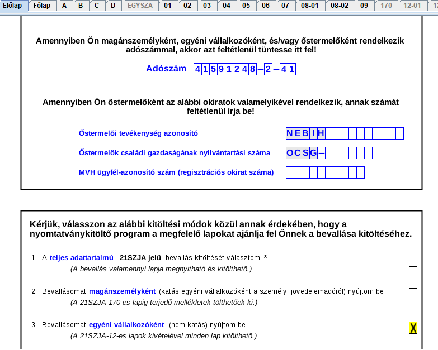Click the teljes adattartalmú blue link text

82,258
